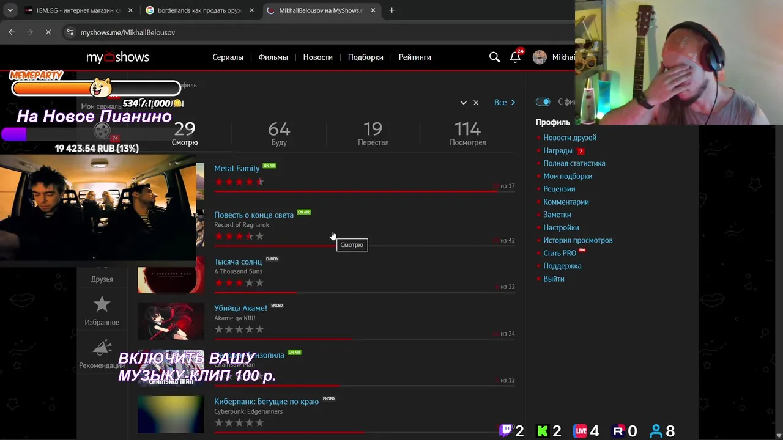
Task: Open Мои подборки
Action: click(x=568, y=176)
